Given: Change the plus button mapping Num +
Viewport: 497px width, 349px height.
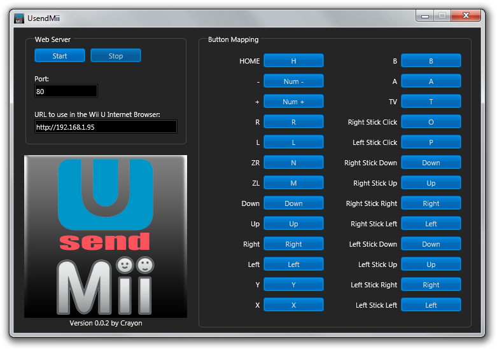Looking at the screenshot, I should (293, 101).
